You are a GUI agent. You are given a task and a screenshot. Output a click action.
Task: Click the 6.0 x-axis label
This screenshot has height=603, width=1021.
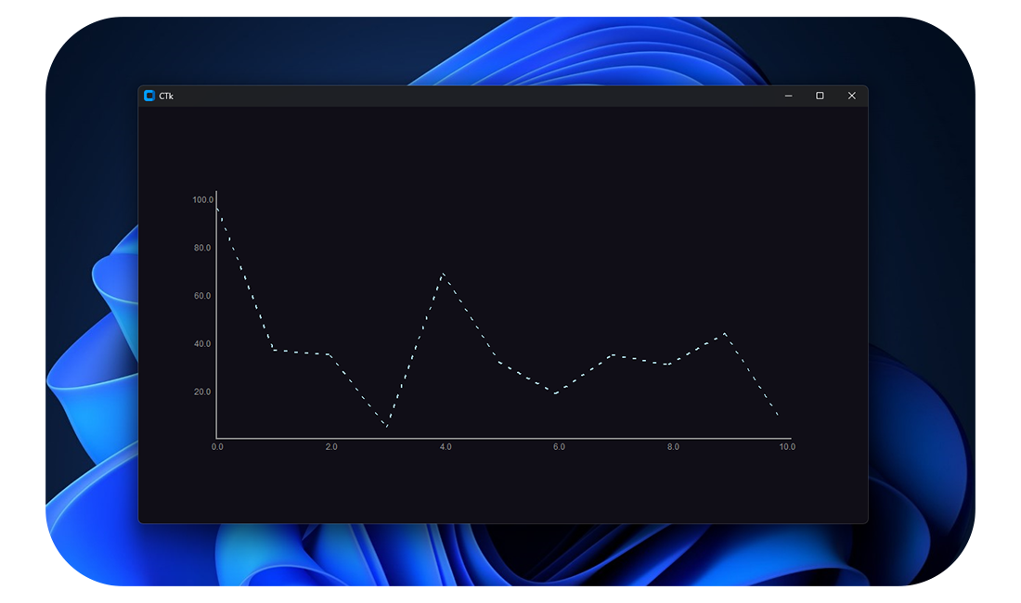pos(560,447)
